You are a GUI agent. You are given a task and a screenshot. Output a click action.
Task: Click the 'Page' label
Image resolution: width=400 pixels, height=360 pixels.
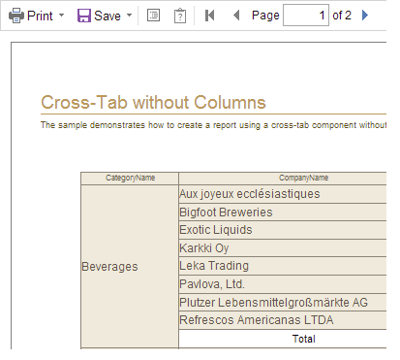click(265, 16)
